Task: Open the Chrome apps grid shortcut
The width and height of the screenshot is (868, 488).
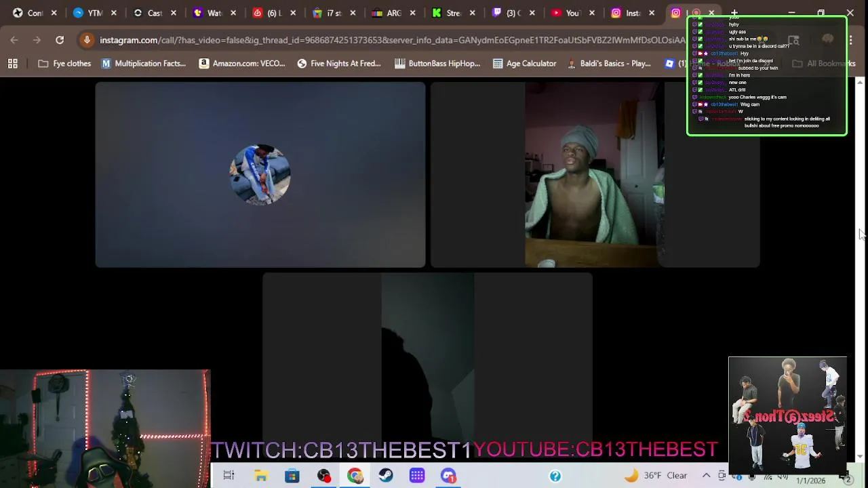Action: [12, 63]
